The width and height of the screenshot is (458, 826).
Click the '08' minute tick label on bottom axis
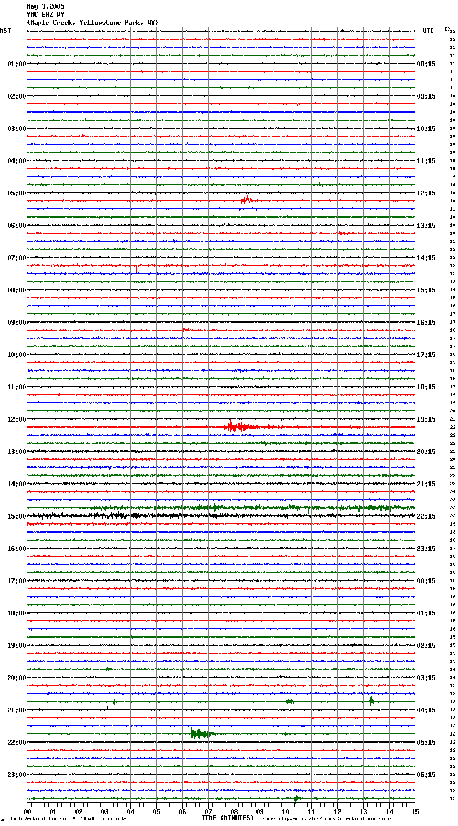[x=234, y=811]
